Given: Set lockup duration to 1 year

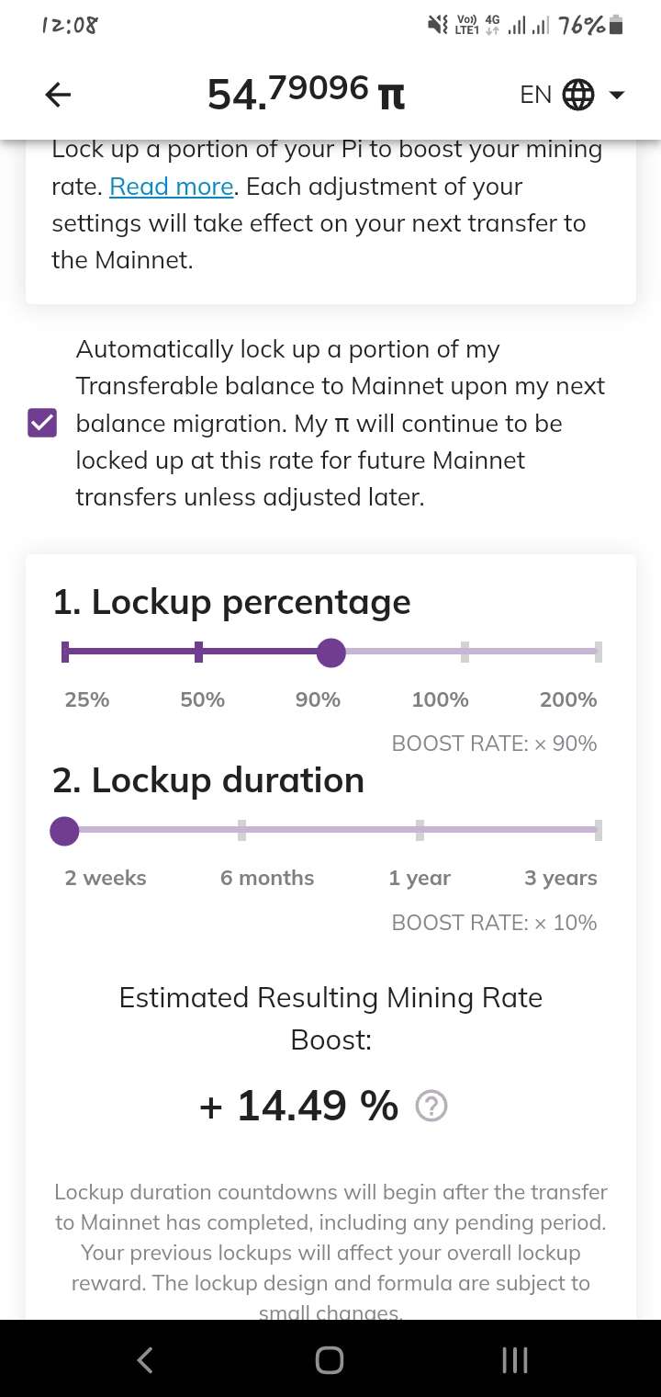Looking at the screenshot, I should (x=420, y=831).
